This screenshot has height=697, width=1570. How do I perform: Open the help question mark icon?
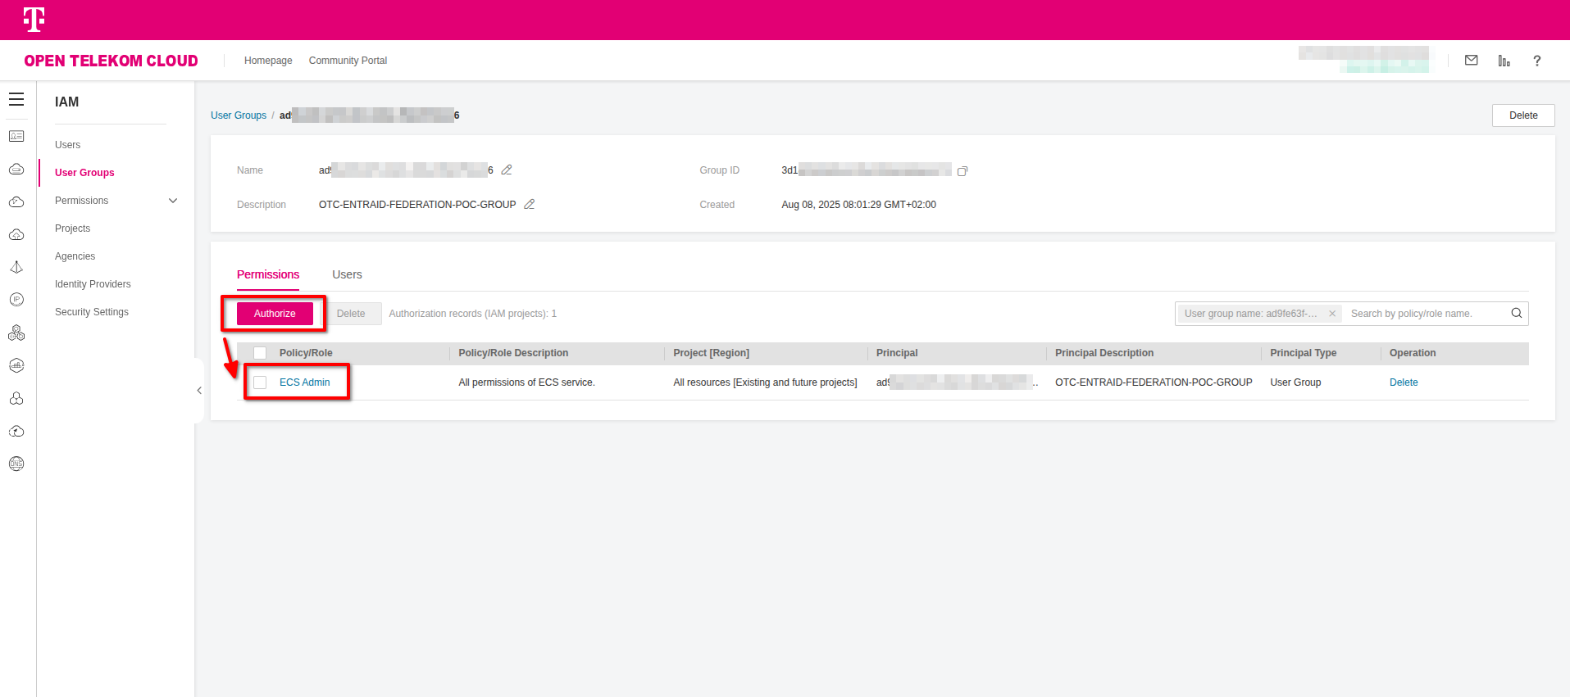(1536, 61)
